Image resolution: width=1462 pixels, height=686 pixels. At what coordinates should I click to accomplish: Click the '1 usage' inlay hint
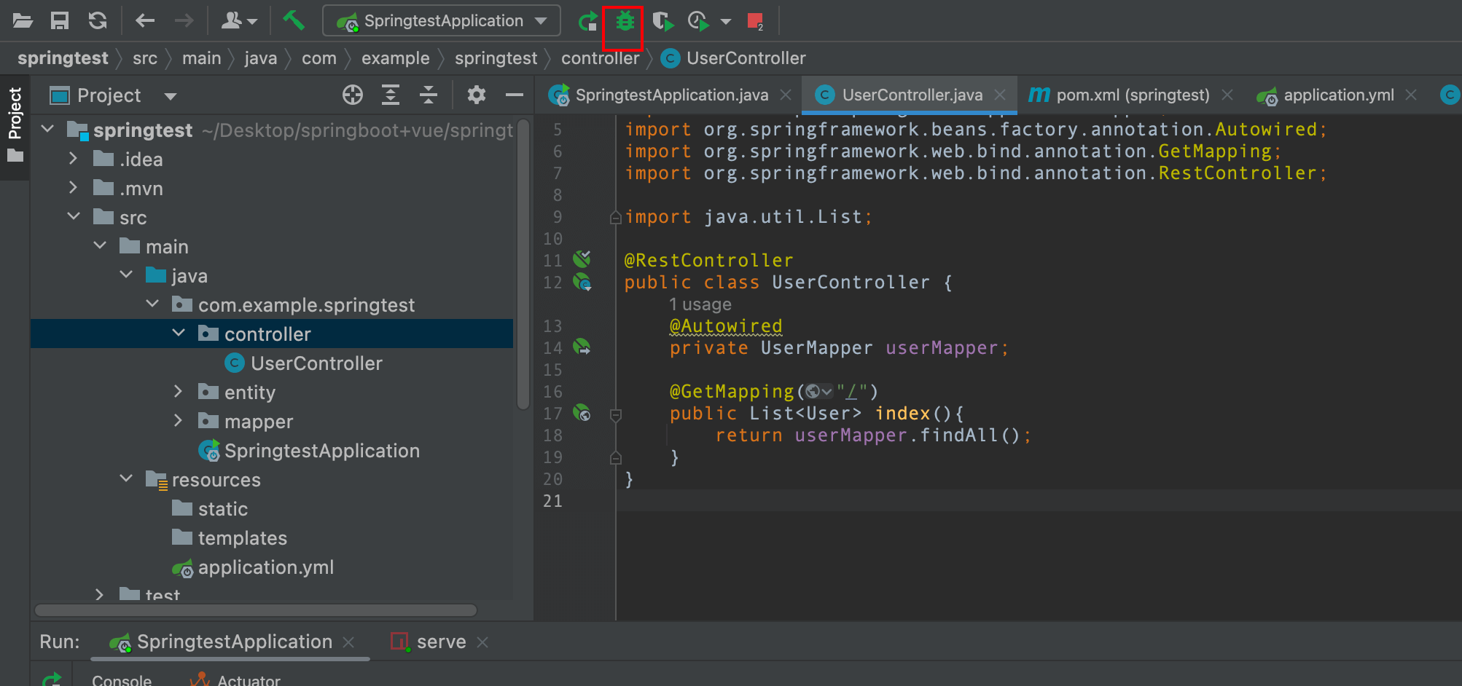(x=700, y=304)
